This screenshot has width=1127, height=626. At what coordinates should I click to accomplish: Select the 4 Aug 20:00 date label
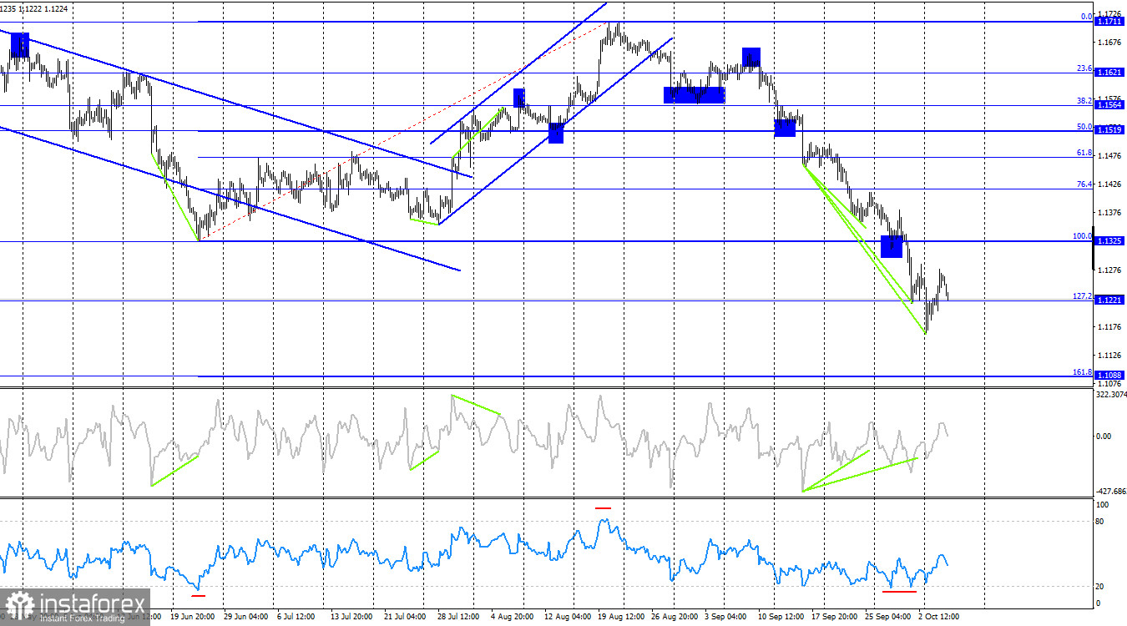(513, 617)
